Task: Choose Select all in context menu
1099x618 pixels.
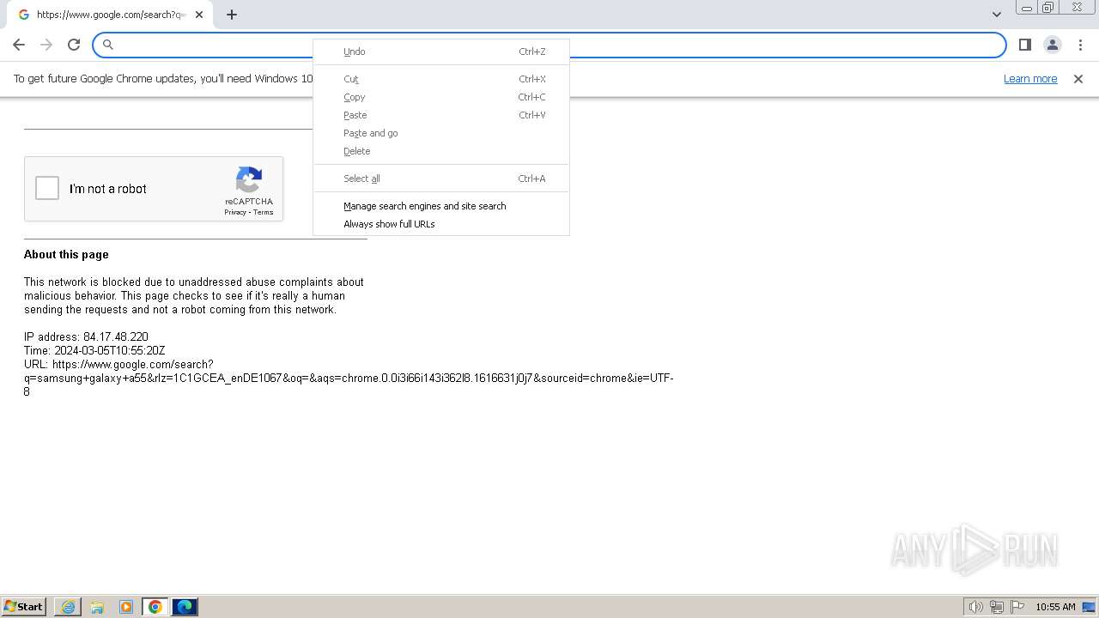Action: (x=441, y=179)
